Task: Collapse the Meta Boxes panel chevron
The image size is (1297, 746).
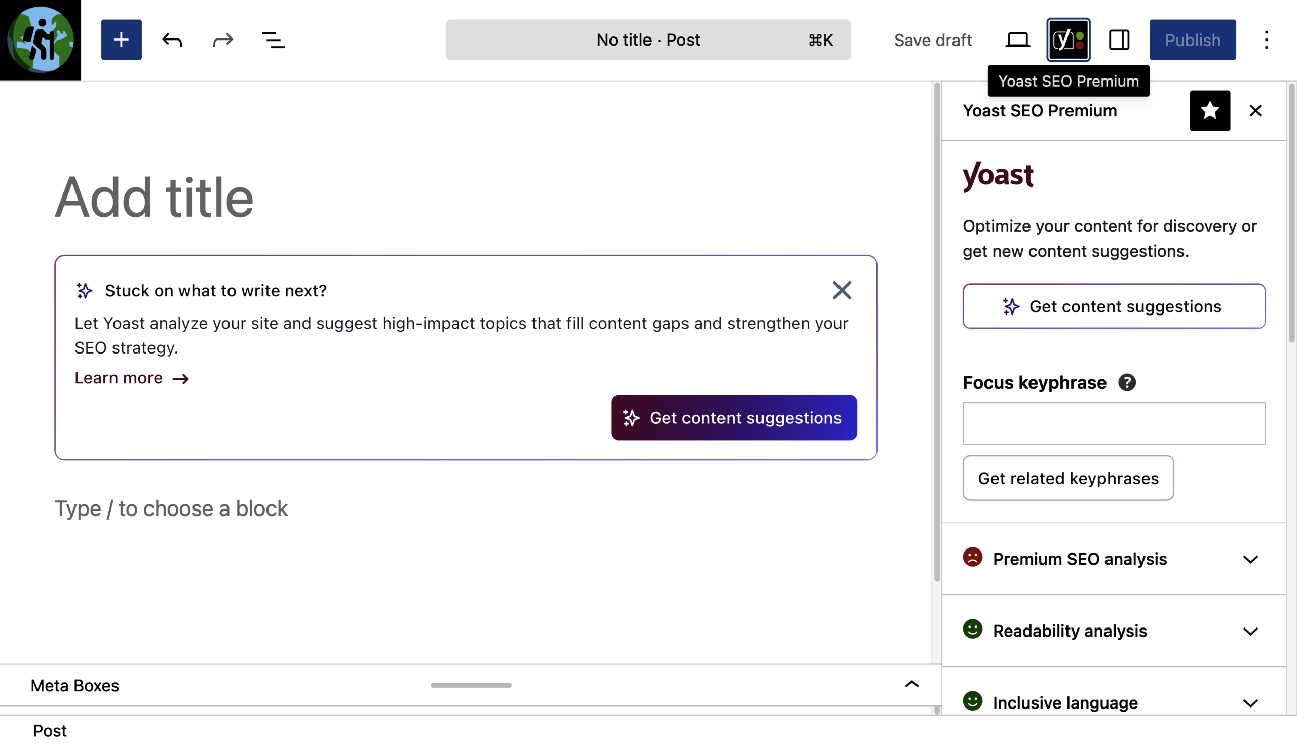Action: (911, 685)
